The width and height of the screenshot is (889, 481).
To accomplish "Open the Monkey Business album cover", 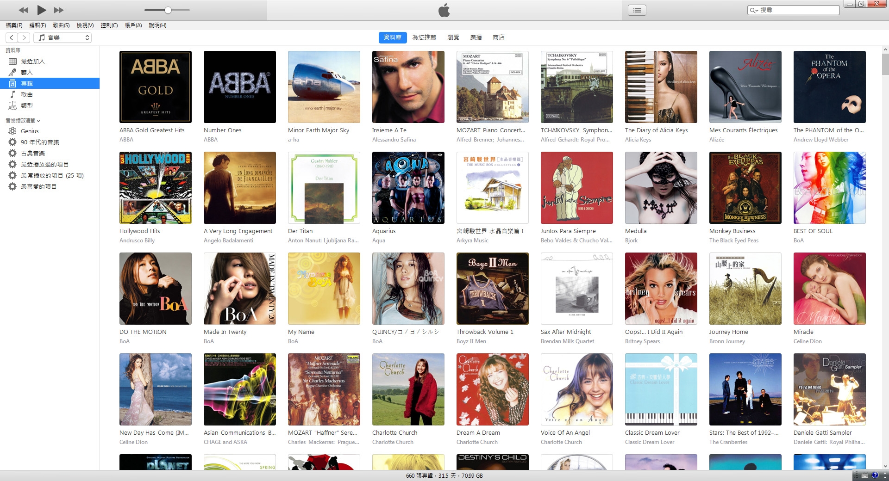I will [745, 188].
